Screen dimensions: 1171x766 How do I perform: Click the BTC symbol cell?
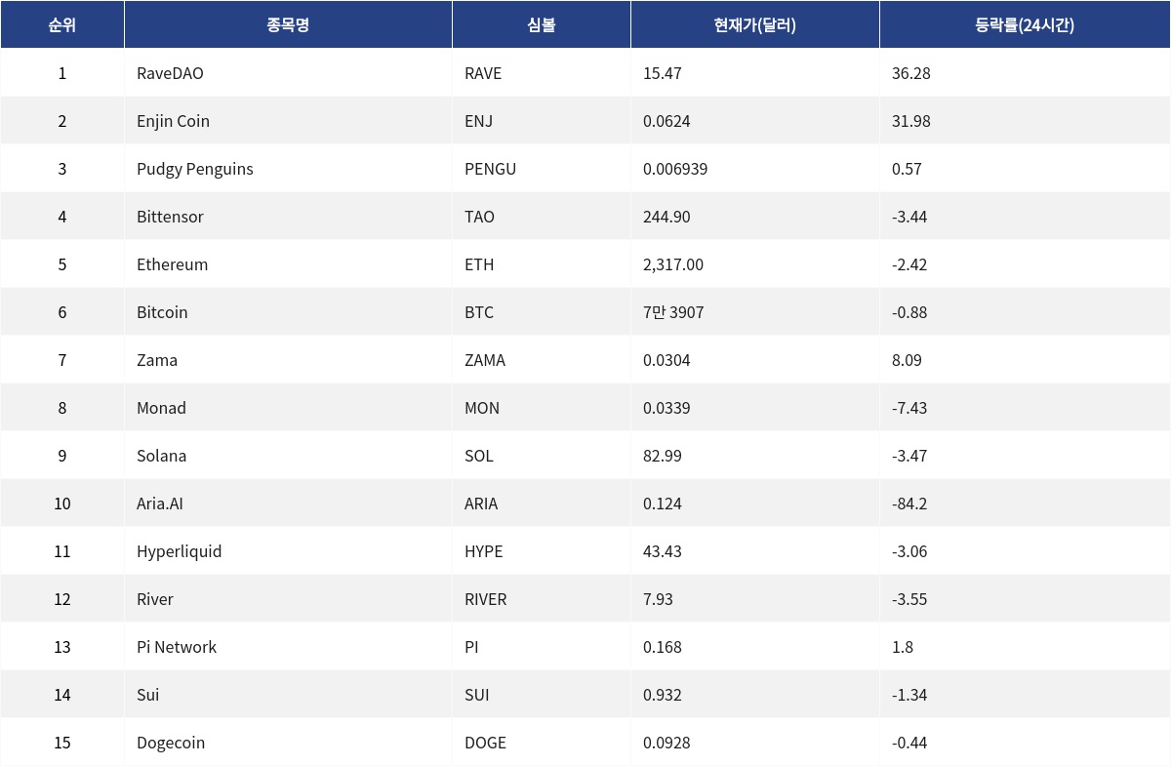(479, 312)
